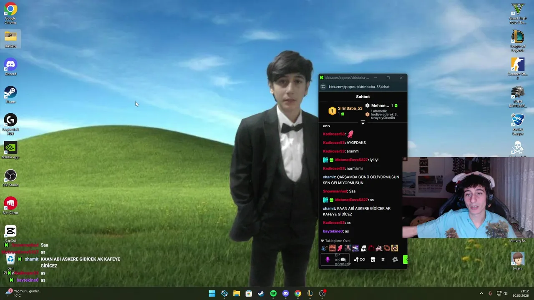Open the Windows Start menu
The height and width of the screenshot is (300, 534).
pyautogui.click(x=212, y=293)
